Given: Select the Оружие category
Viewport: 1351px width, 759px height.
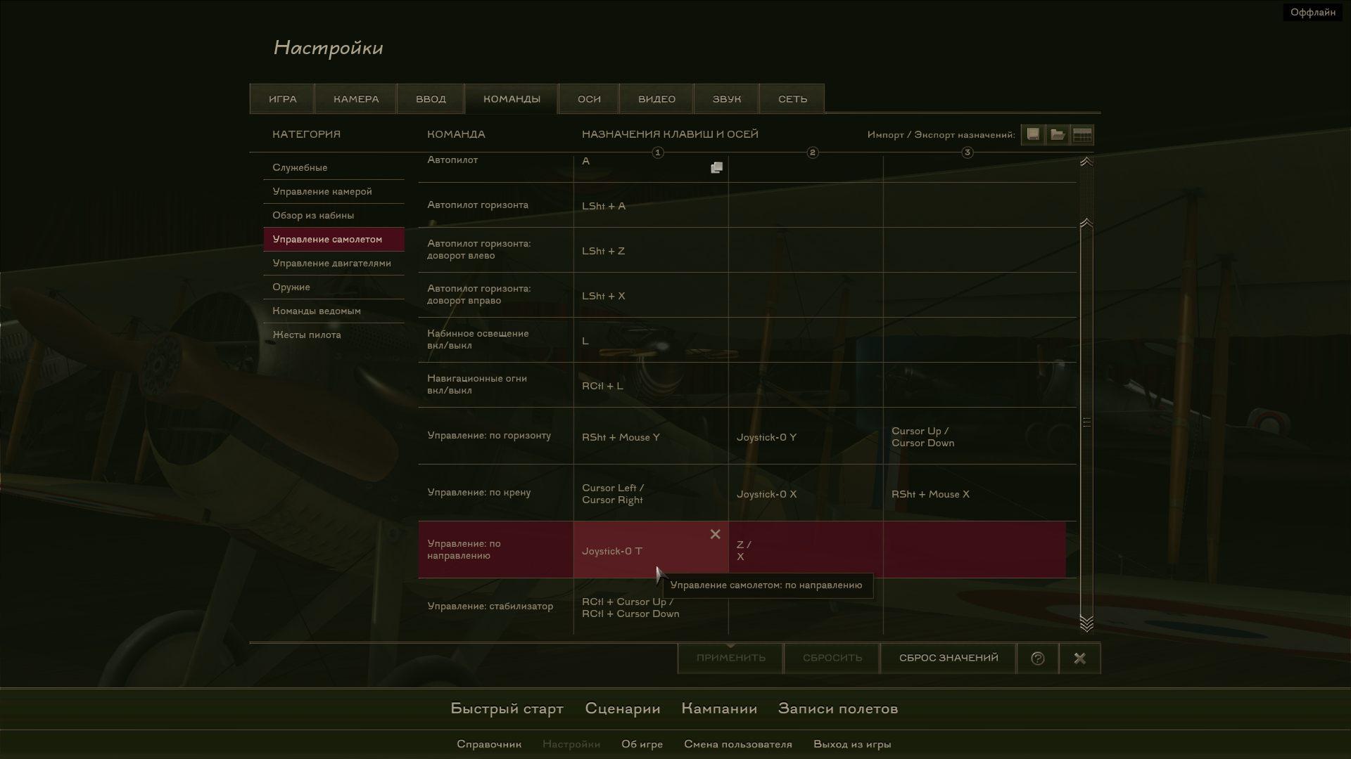Looking at the screenshot, I should point(334,287).
